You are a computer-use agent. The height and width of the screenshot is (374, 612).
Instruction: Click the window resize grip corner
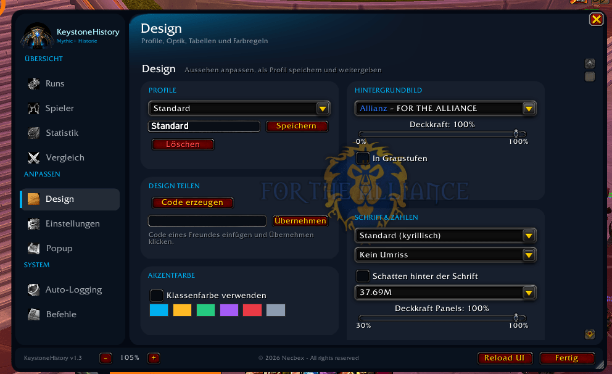point(599,365)
